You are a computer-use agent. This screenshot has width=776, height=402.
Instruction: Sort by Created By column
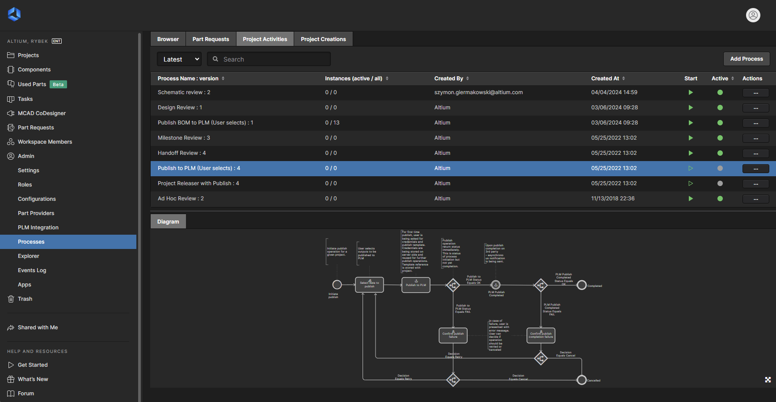click(x=451, y=79)
